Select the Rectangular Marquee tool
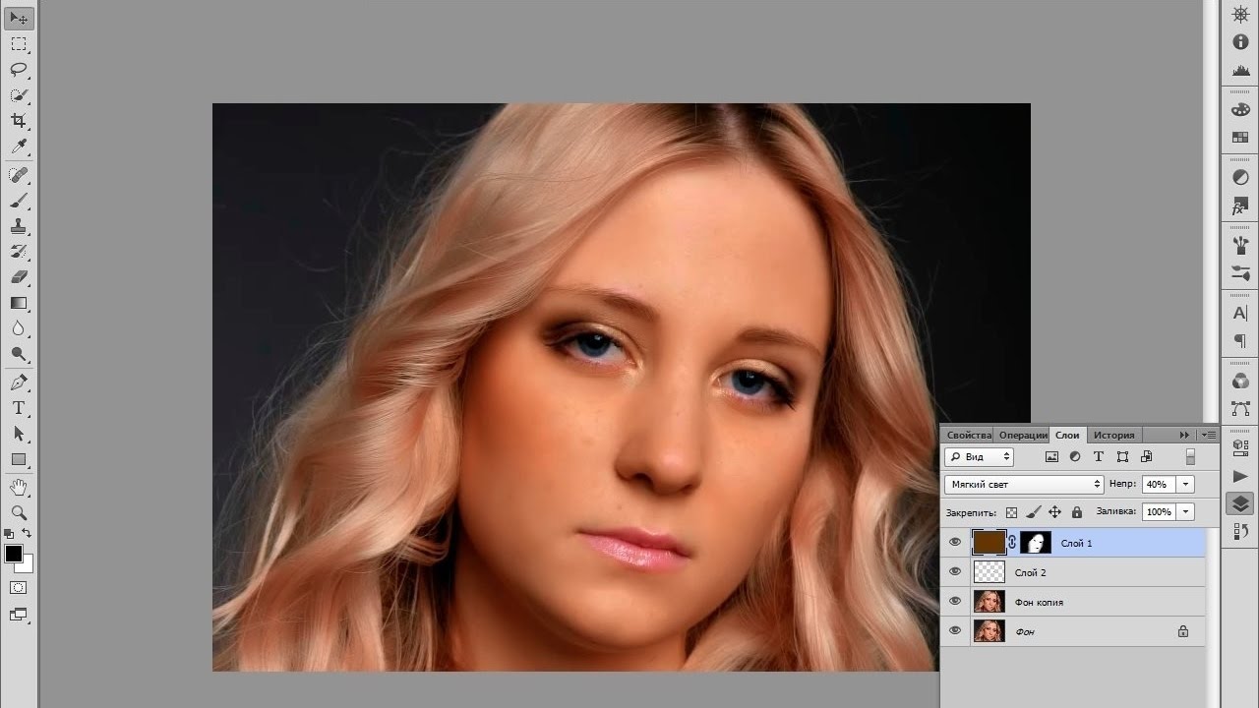 pyautogui.click(x=19, y=44)
